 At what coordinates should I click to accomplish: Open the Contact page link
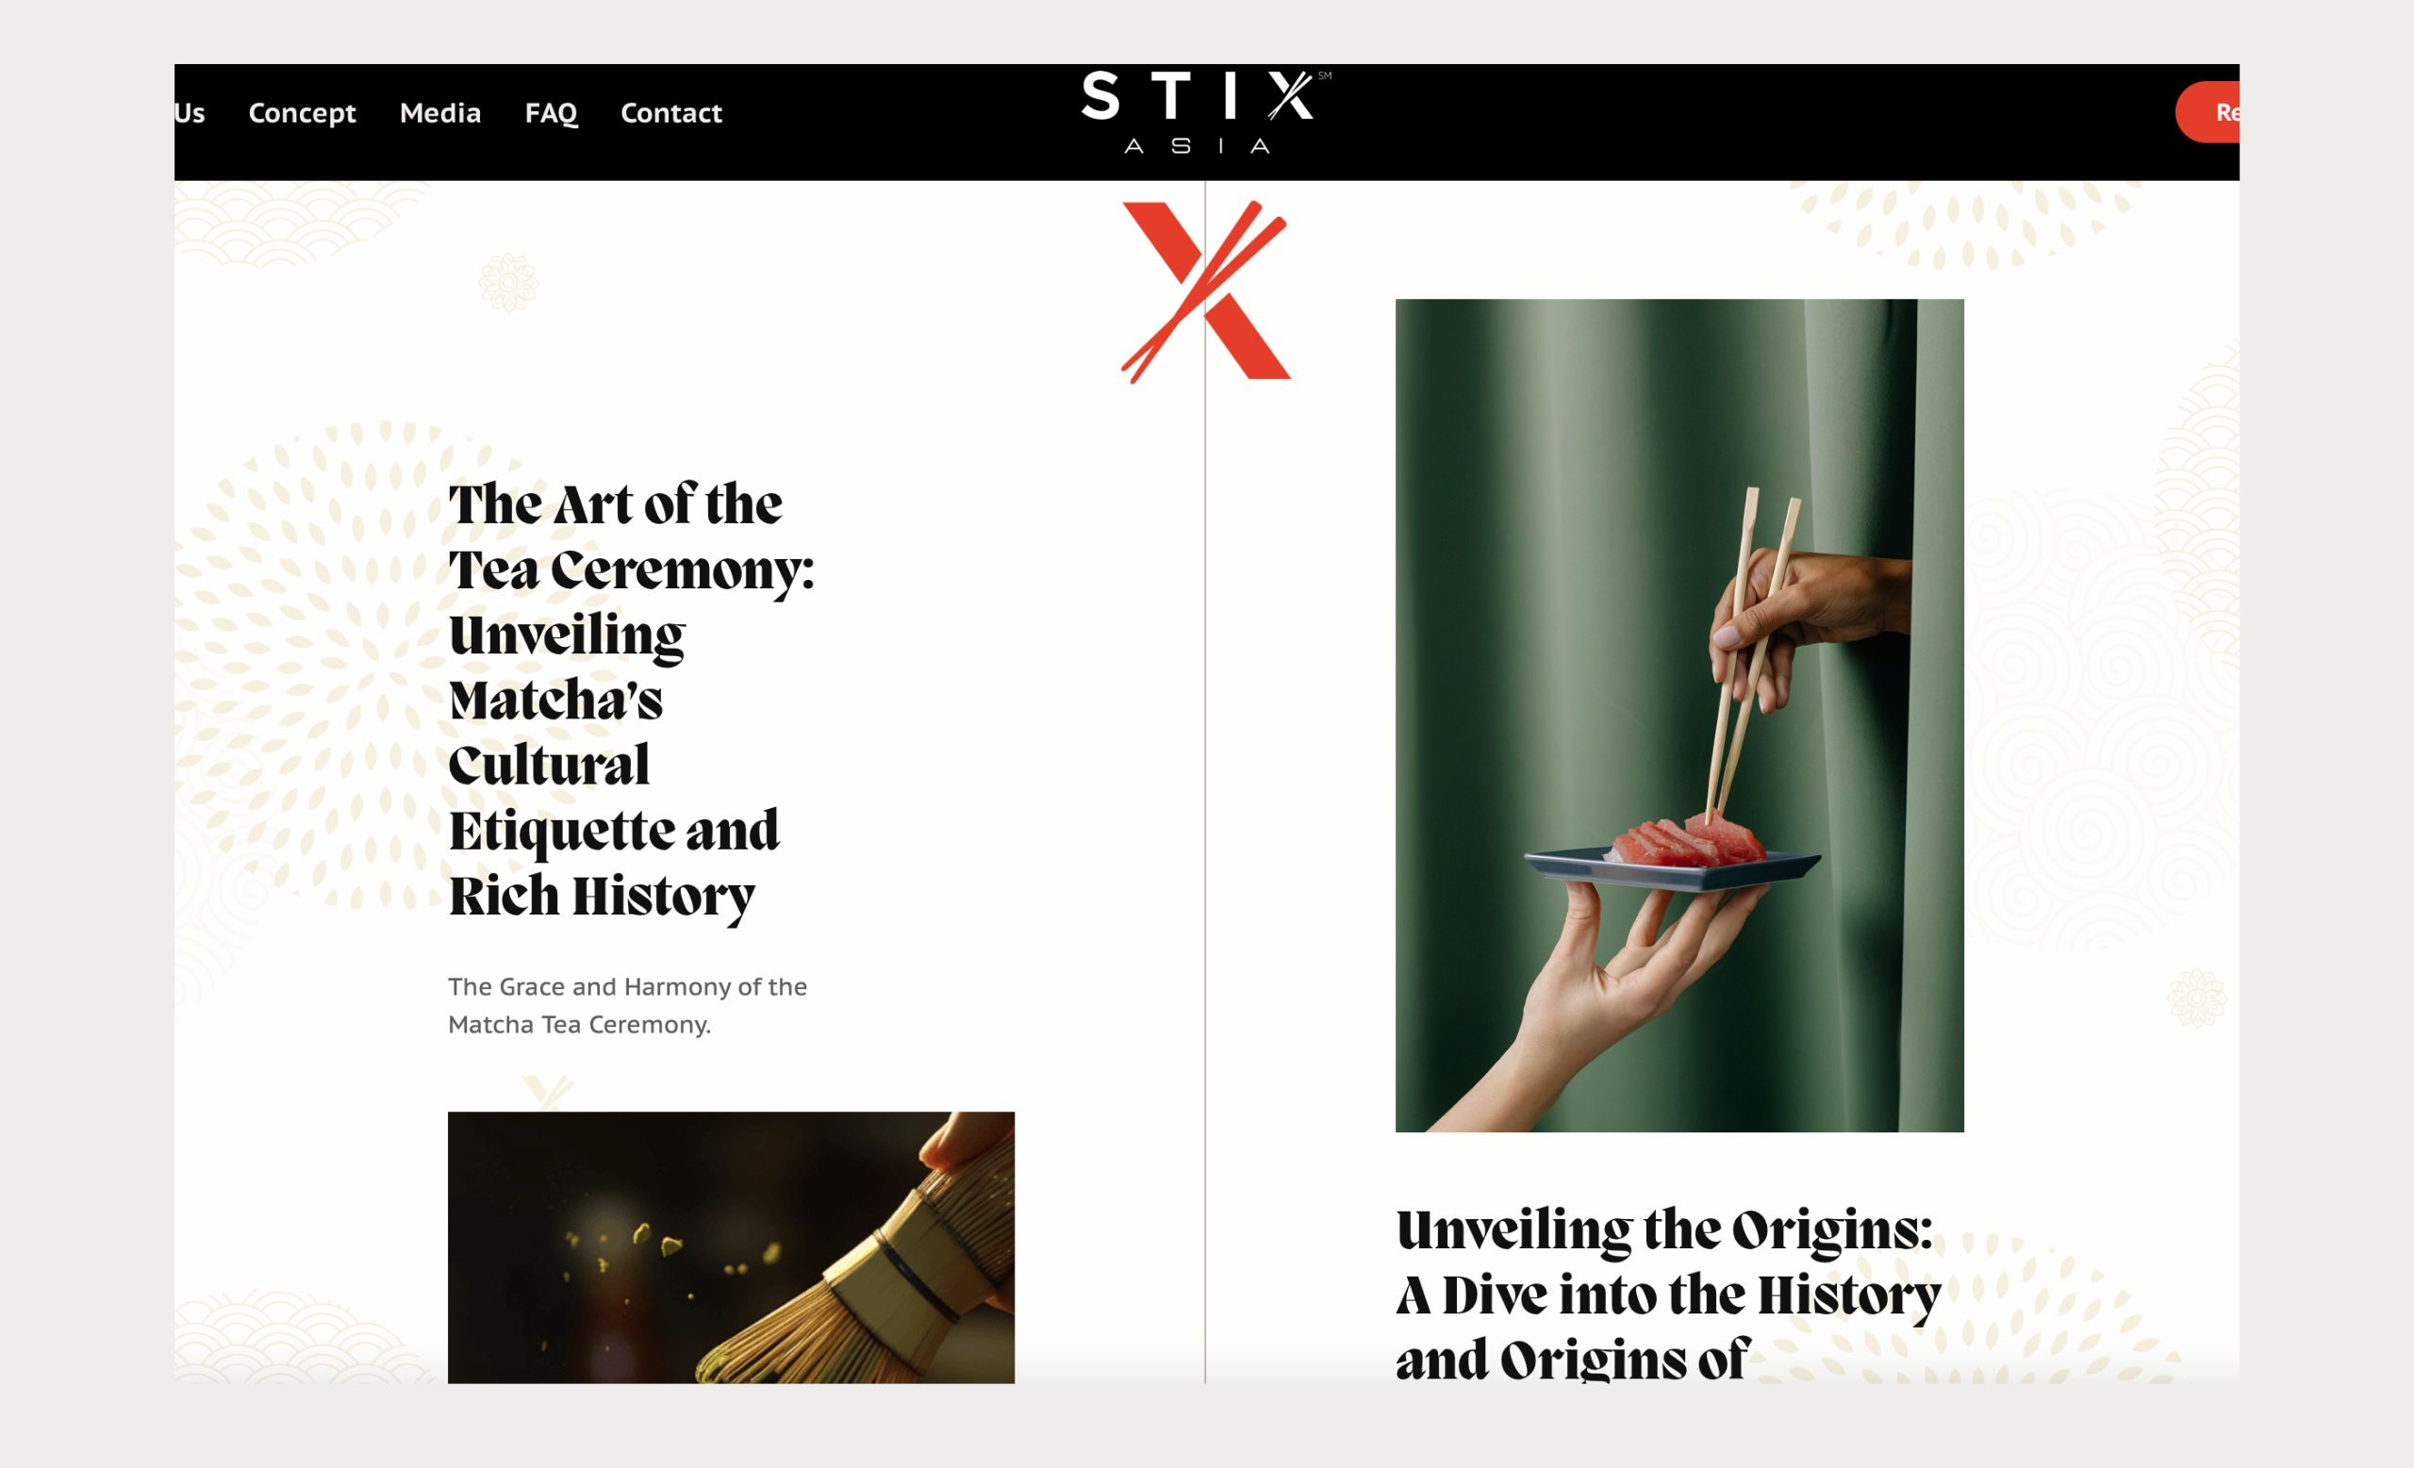pyautogui.click(x=671, y=112)
